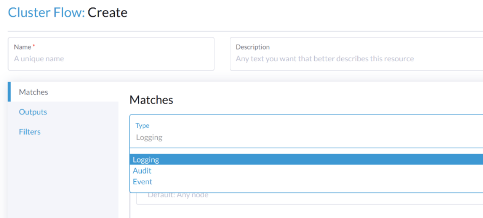Focus the Description input field

(356, 59)
